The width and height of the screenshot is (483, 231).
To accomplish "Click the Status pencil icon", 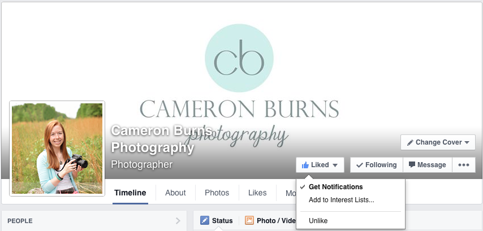I will pos(205,220).
